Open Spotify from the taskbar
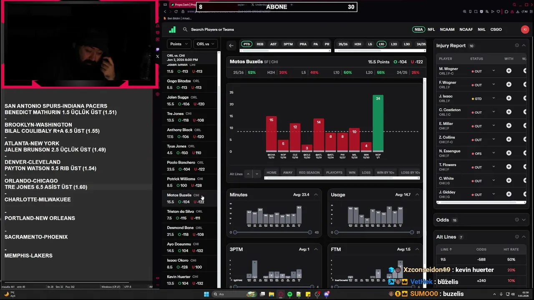 coord(290,294)
